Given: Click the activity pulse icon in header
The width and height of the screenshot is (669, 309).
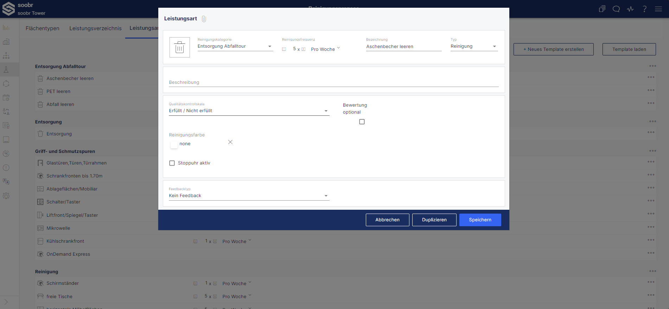Looking at the screenshot, I should tap(630, 9).
